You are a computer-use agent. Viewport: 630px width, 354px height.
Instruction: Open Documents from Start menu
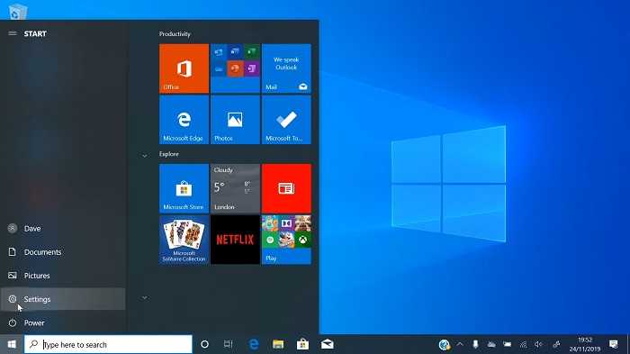tap(64, 252)
